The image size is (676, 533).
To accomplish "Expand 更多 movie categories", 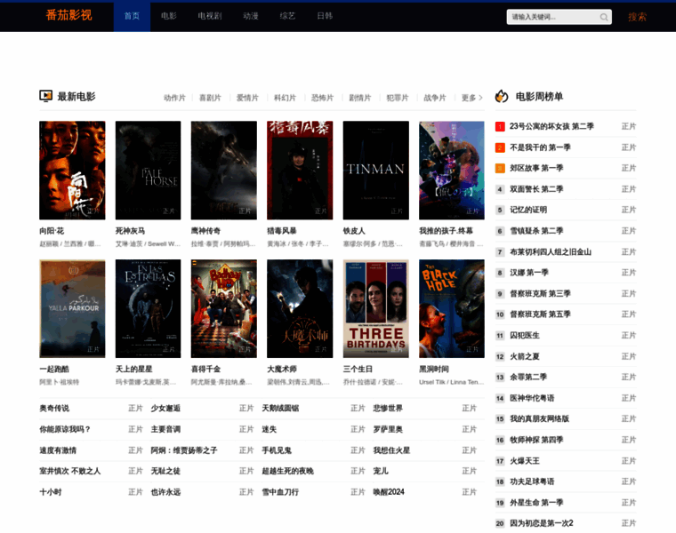I will pos(472,99).
